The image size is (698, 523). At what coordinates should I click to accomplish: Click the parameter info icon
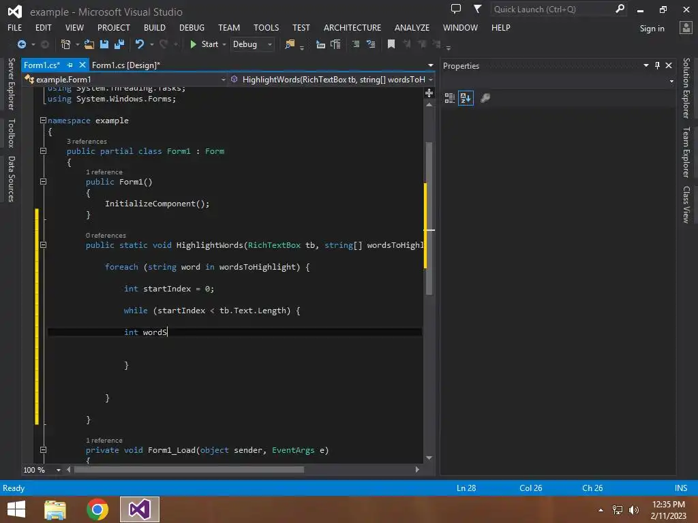click(335, 44)
